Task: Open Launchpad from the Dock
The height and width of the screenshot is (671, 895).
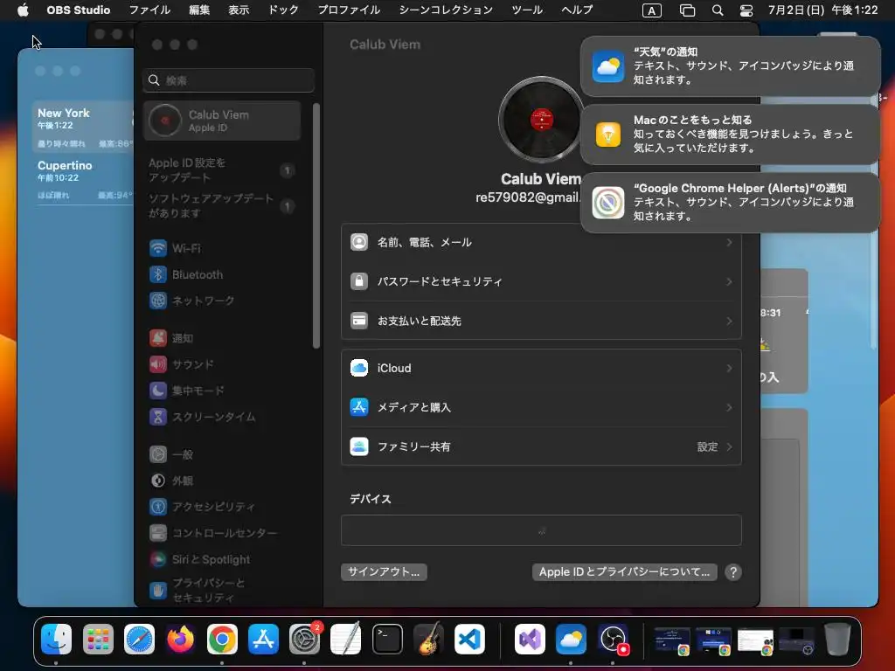Action: click(98, 639)
